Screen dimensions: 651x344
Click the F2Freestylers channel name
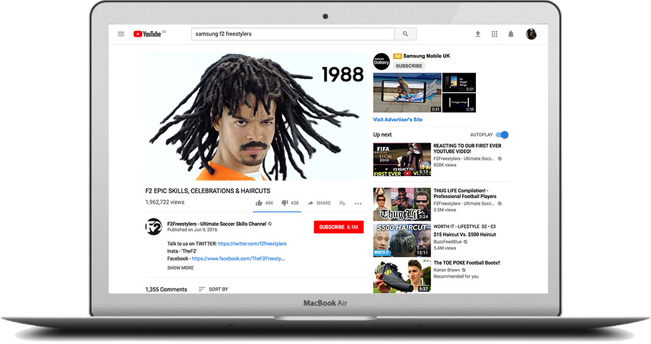[217, 224]
